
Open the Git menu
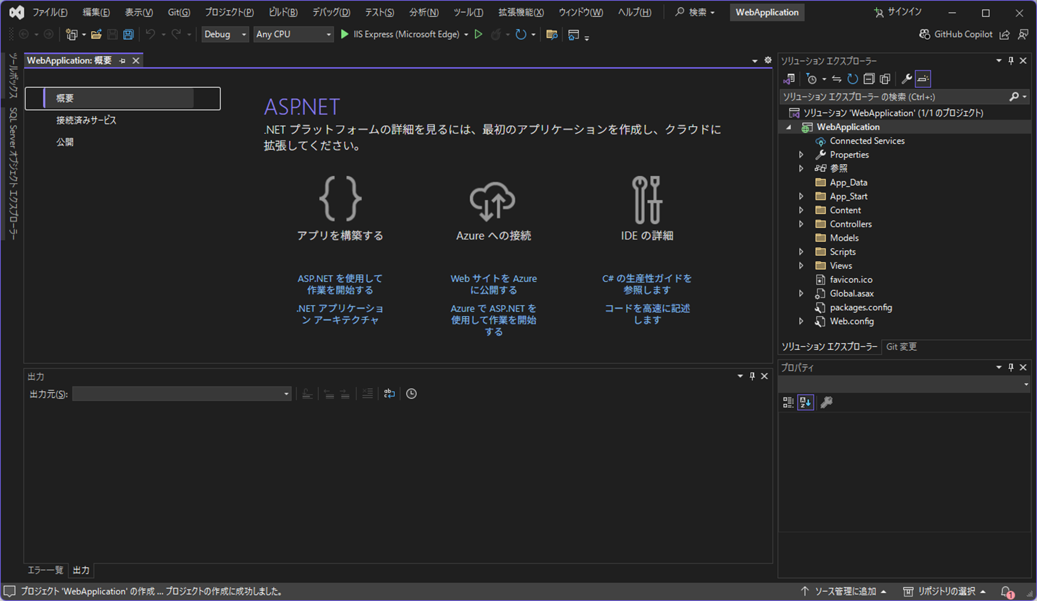tap(179, 12)
